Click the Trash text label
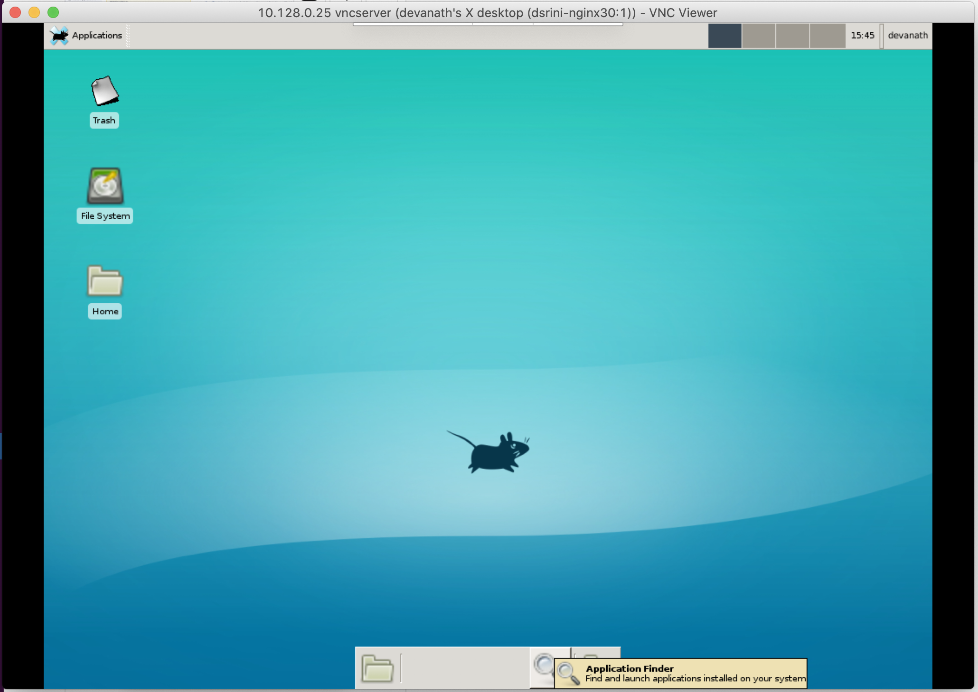Screen dimensions: 978x692 pyautogui.click(x=104, y=121)
